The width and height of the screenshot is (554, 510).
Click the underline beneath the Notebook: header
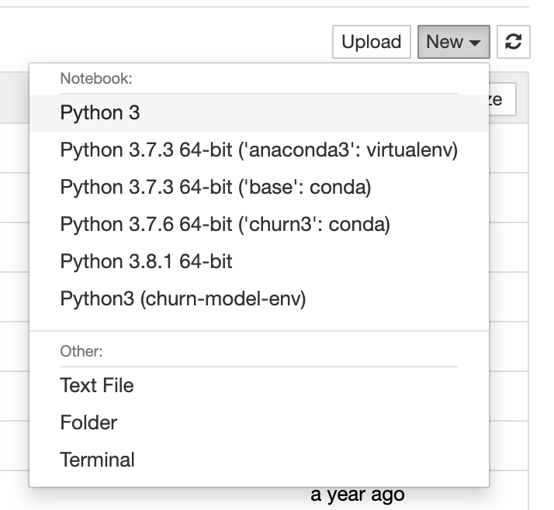pos(258,94)
